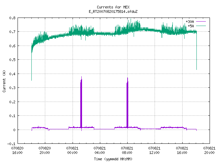The image size is (216, 162).
Task: Click the 070820 20:00 time tick label
Action: pos(45,150)
